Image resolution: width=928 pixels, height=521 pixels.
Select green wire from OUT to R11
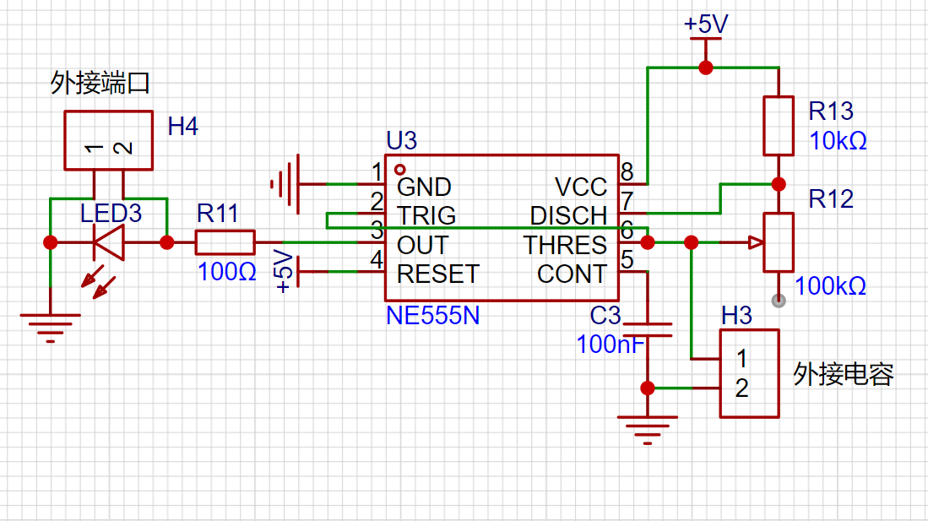point(320,242)
